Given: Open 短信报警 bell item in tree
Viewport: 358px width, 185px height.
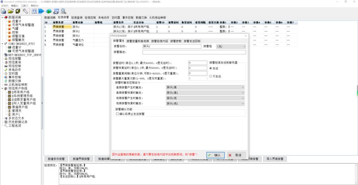Looking at the screenshot, I should 15,58.
